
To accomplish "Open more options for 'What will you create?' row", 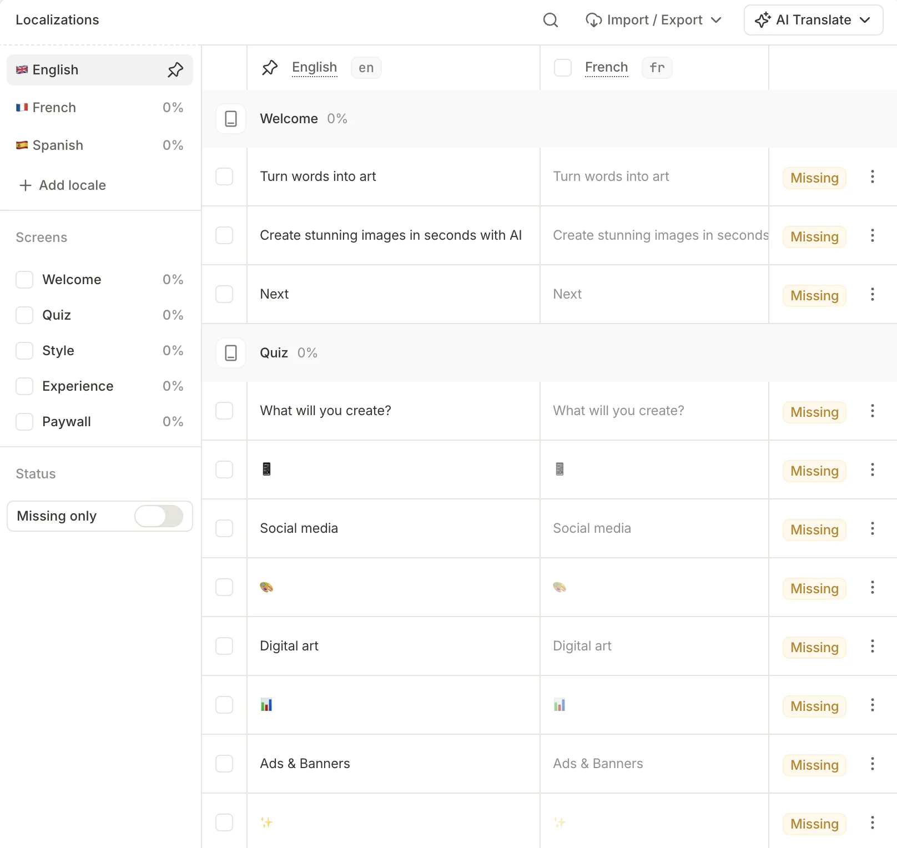I will [873, 411].
